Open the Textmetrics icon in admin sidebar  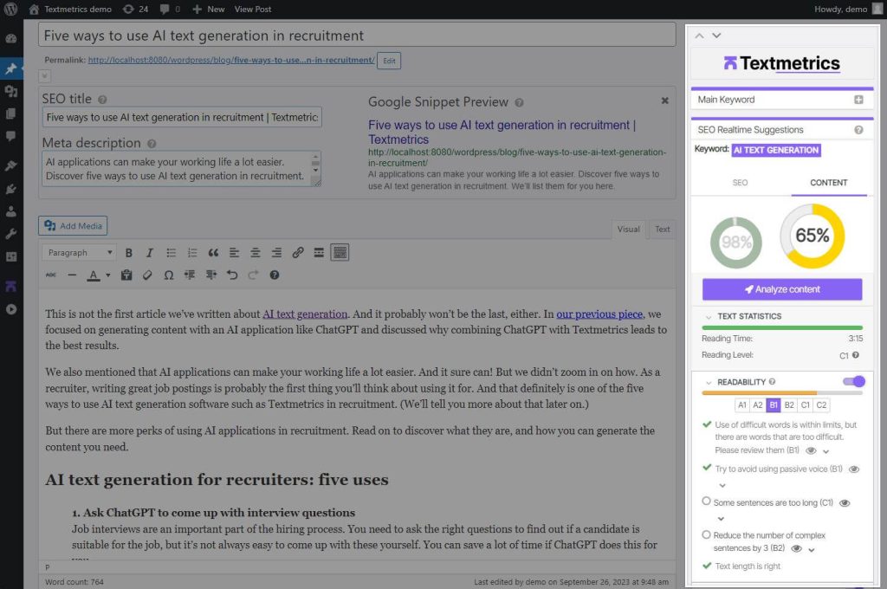(x=11, y=286)
